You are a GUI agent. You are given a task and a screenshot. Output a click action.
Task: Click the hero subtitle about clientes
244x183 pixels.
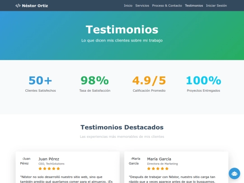[122, 41]
